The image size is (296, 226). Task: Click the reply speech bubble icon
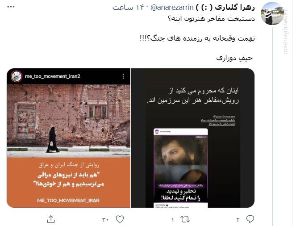pos(250,219)
